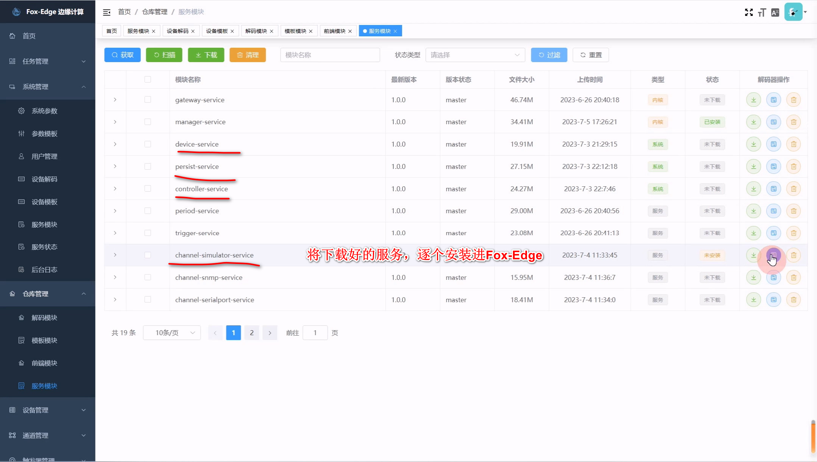Download the gateway-service module icon
Screen dimensions: 817x462
(753, 100)
